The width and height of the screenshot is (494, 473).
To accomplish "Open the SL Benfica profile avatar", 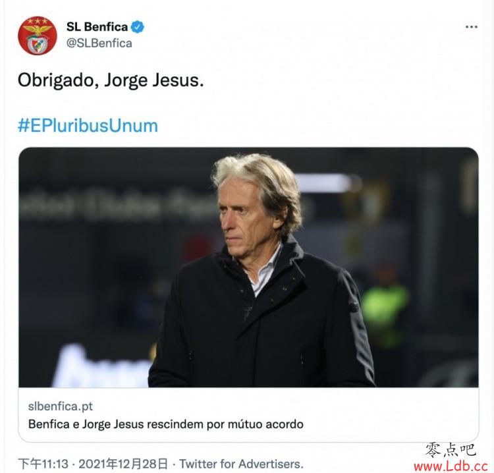I will [38, 36].
